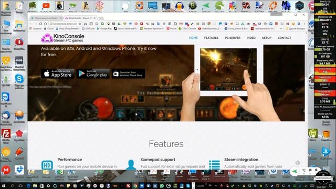Open the Thunderbird desktop icon
336x189 pixels.
click(x=6, y=115)
